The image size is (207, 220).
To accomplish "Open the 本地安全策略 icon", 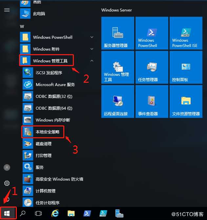I will click(x=28, y=132).
